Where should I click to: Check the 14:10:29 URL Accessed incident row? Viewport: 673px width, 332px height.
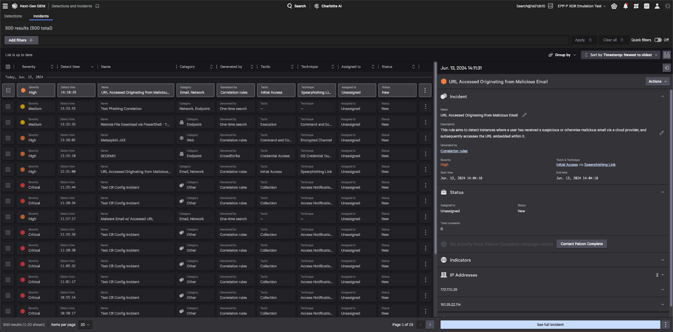(x=8, y=91)
